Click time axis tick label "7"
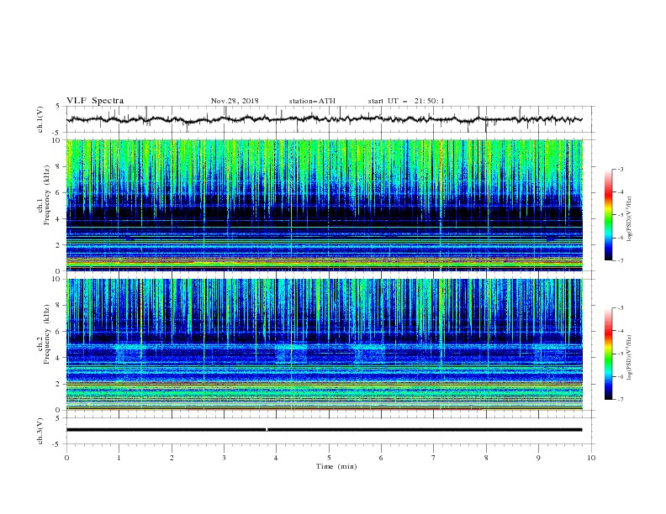Viewport: 666px width, 514px height. point(434,458)
